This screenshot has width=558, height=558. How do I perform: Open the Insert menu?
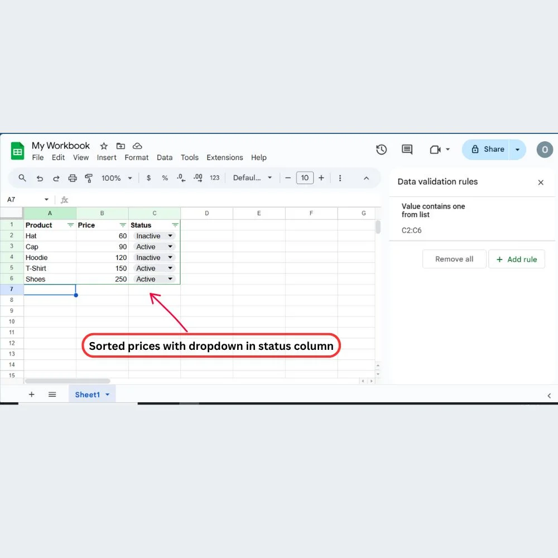[x=107, y=157]
